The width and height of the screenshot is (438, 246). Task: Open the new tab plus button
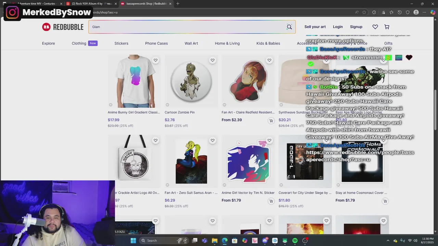click(x=178, y=4)
